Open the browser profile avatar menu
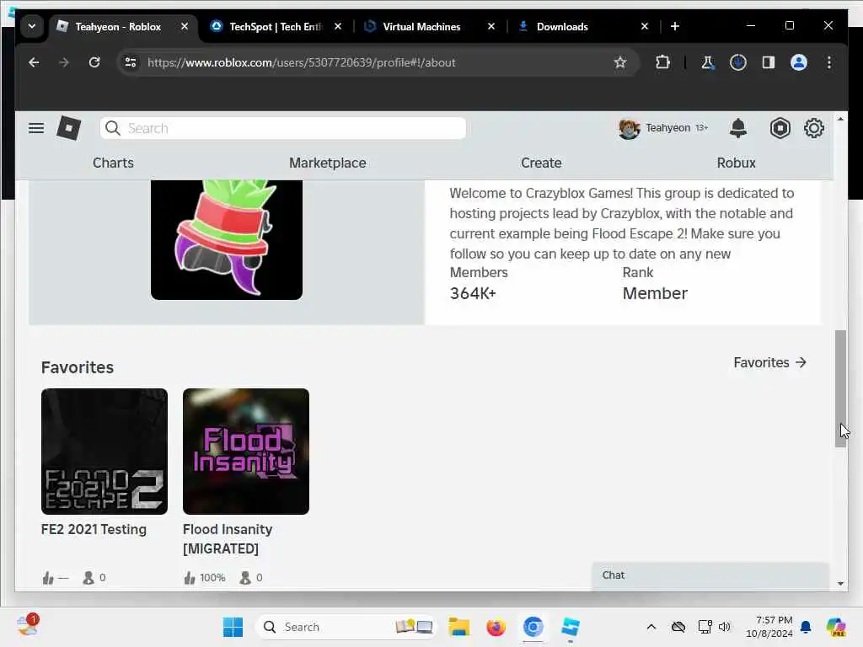This screenshot has height=647, width=863. point(799,62)
